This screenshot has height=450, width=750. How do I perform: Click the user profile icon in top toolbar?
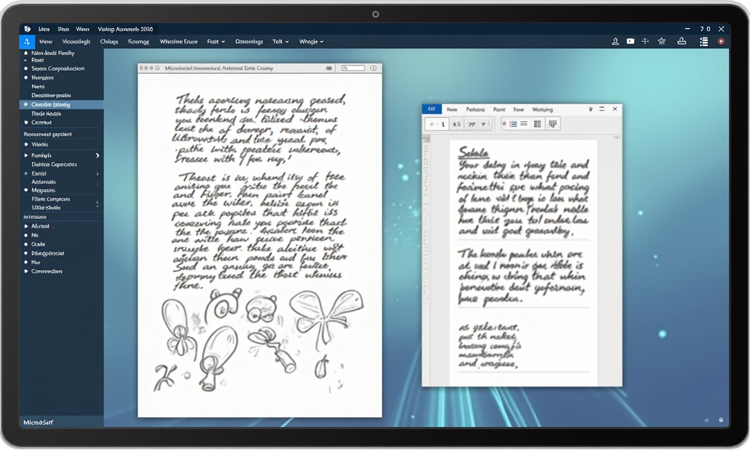(615, 42)
